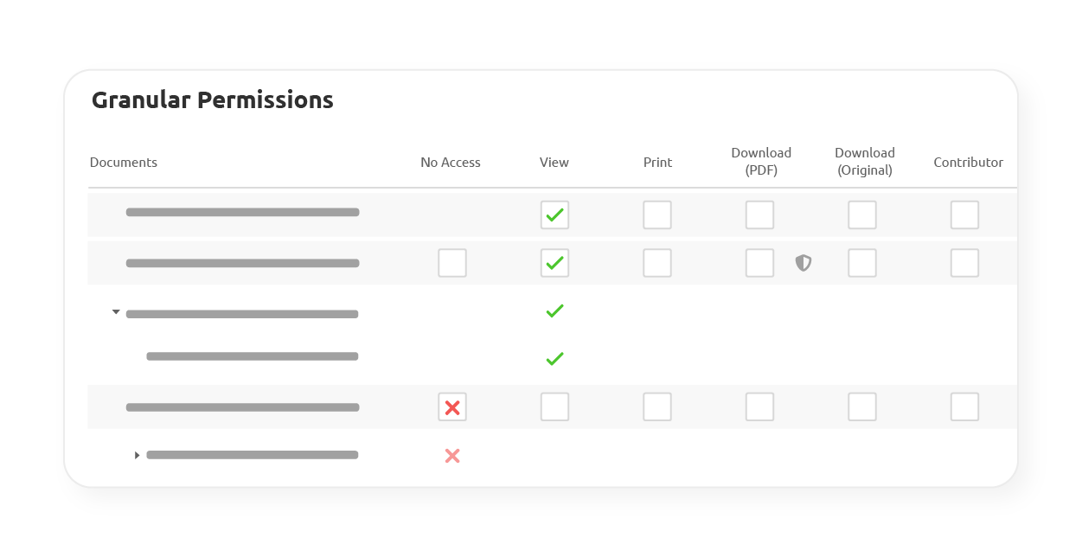Click the Contributor column header
Image resolution: width=1082 pixels, height=557 pixels.
point(968,162)
